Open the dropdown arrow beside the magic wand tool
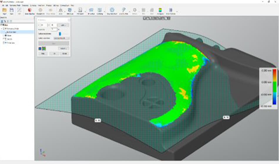Viewport: 279px width, 164px height. 129,11
